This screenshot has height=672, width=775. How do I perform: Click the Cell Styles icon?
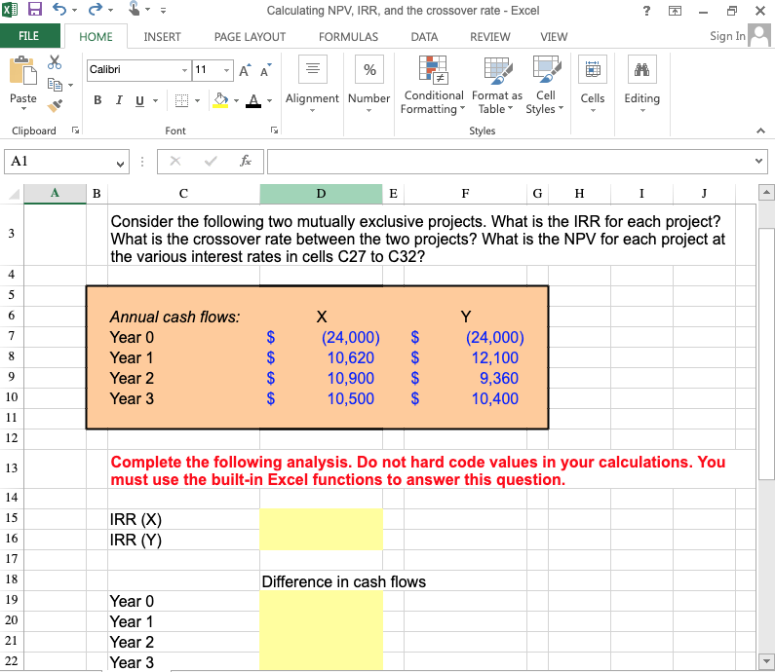[x=546, y=69]
